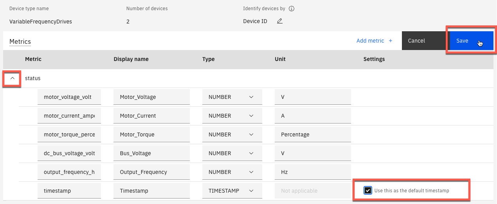Edit the Percentage unit field
Viewport: 497px width, 204px height.
click(x=313, y=134)
